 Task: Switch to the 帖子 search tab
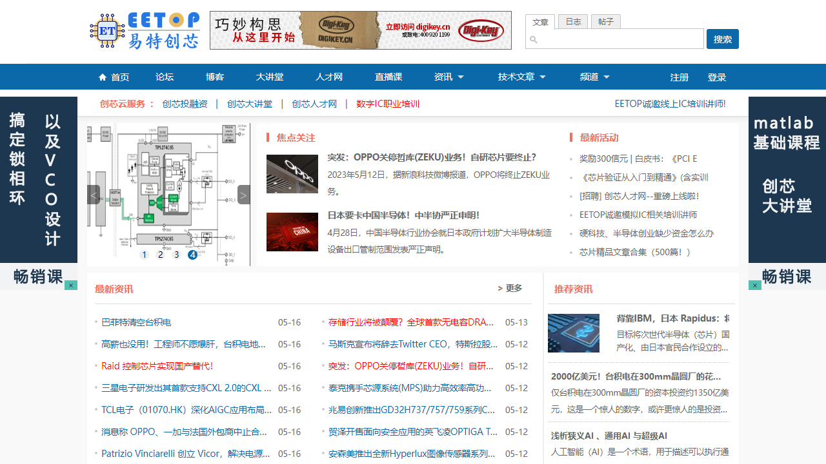[x=605, y=21]
